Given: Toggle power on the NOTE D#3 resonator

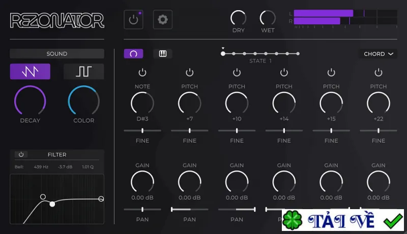Looking at the screenshot, I should tap(142, 73).
